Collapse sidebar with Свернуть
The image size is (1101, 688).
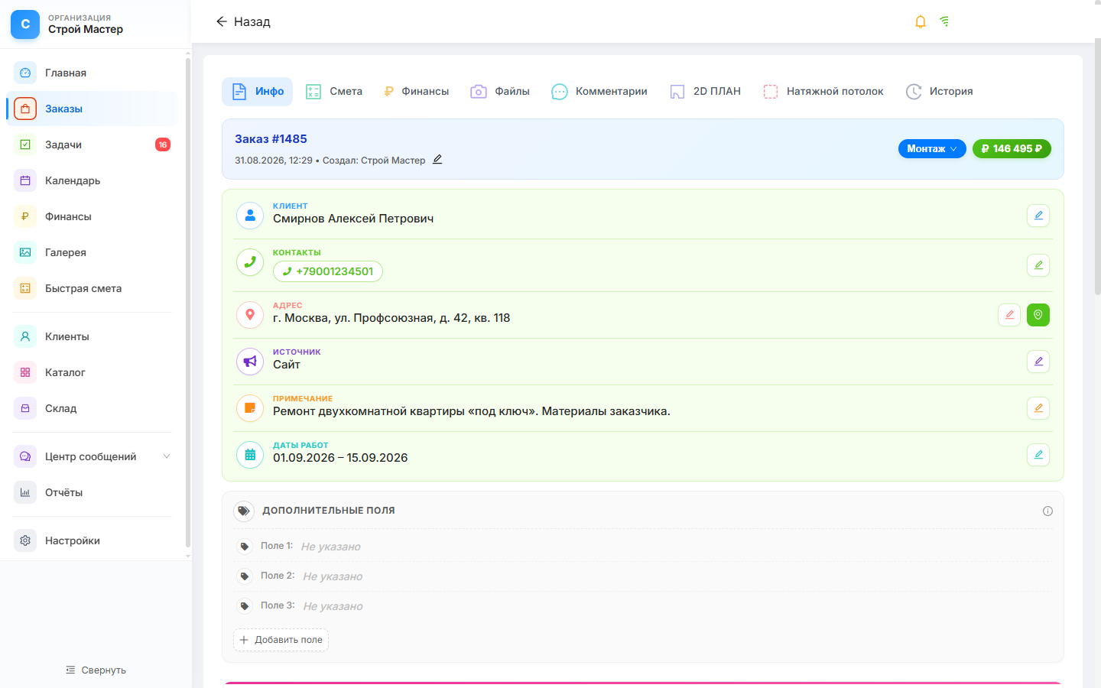pyautogui.click(x=96, y=670)
